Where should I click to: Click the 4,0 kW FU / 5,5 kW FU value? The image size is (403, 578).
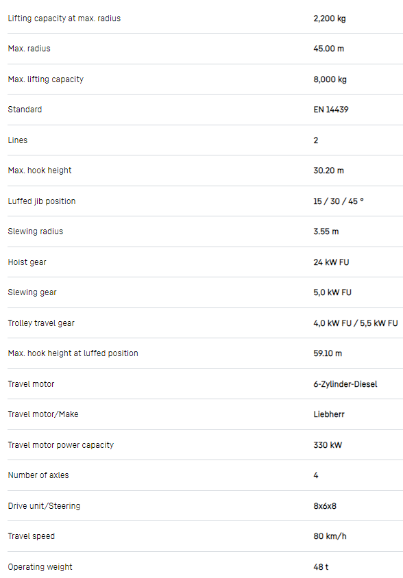coord(356,323)
